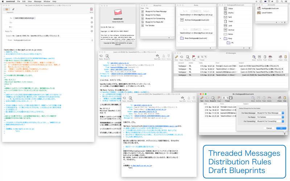Open Blueprint tool in All Messages toolbar
Viewport: 290px width, 181px height.
[187, 57]
